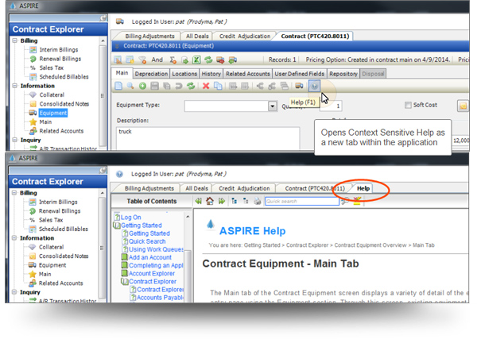477x339 pixels.
Task: Open Quick Search help topic link
Action: (x=147, y=241)
